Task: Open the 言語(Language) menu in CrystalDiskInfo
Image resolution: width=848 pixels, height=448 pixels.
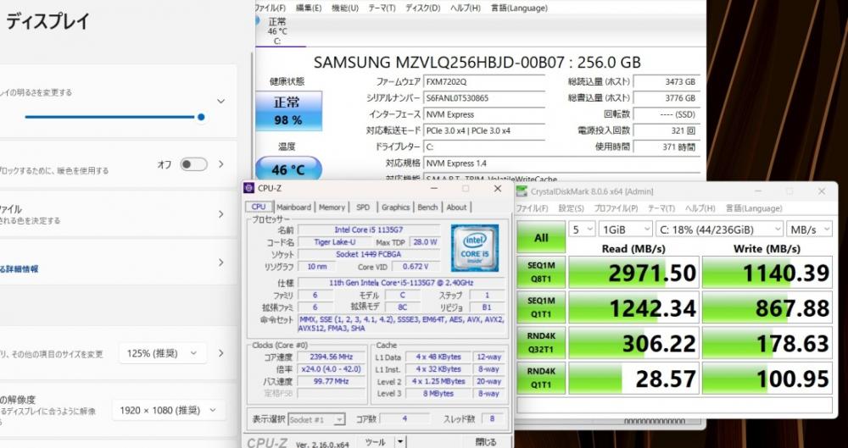Action: [x=519, y=8]
